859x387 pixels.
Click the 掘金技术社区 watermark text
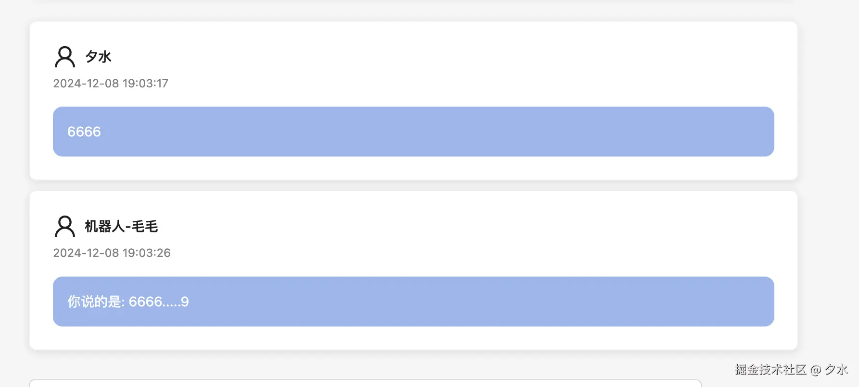click(770, 369)
